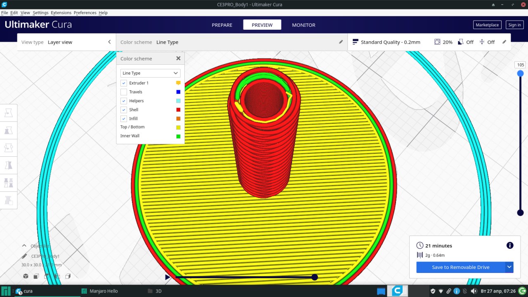This screenshot has height=297, width=528.
Task: Open the View menu
Action: (x=25, y=13)
